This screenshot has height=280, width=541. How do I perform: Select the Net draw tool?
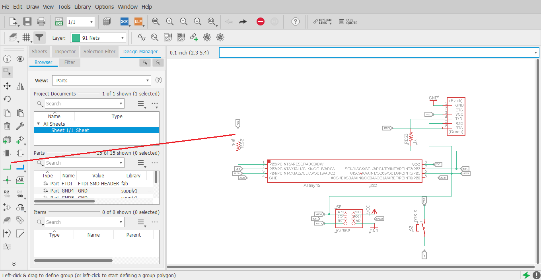click(7, 167)
